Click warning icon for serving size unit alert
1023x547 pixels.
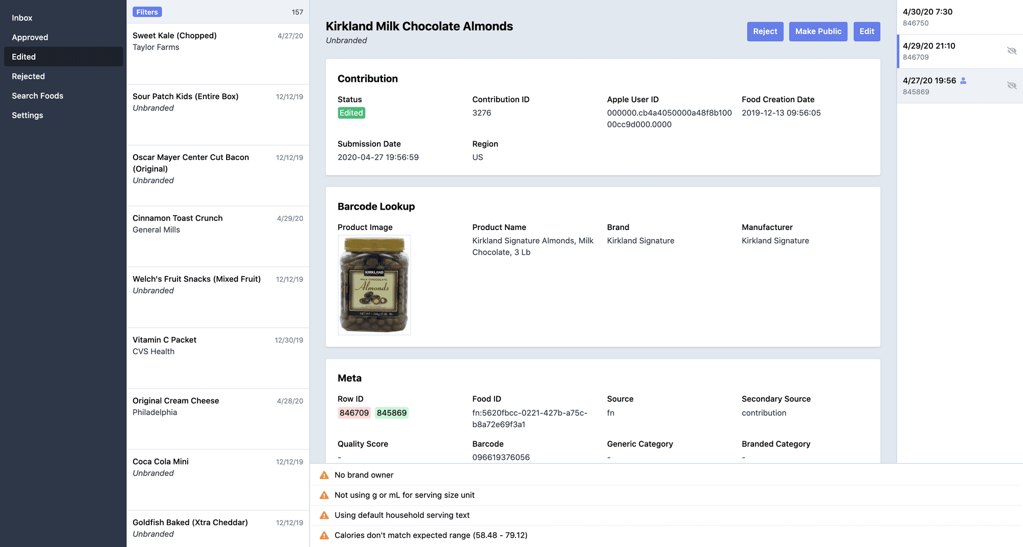pos(325,495)
